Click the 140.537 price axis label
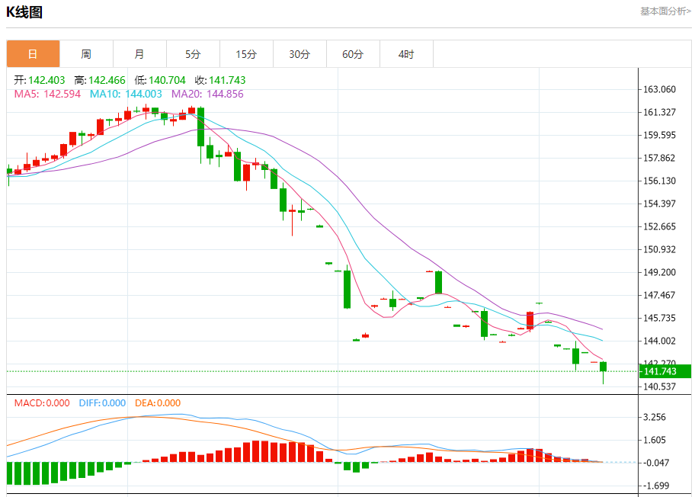 (x=659, y=386)
